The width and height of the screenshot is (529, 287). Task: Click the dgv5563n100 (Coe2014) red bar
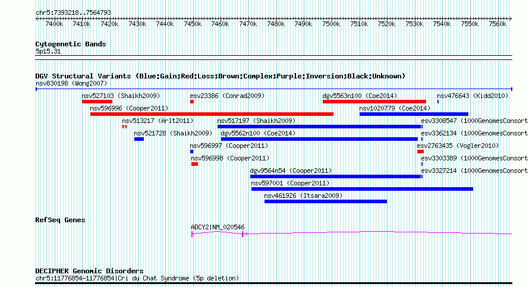pos(374,102)
